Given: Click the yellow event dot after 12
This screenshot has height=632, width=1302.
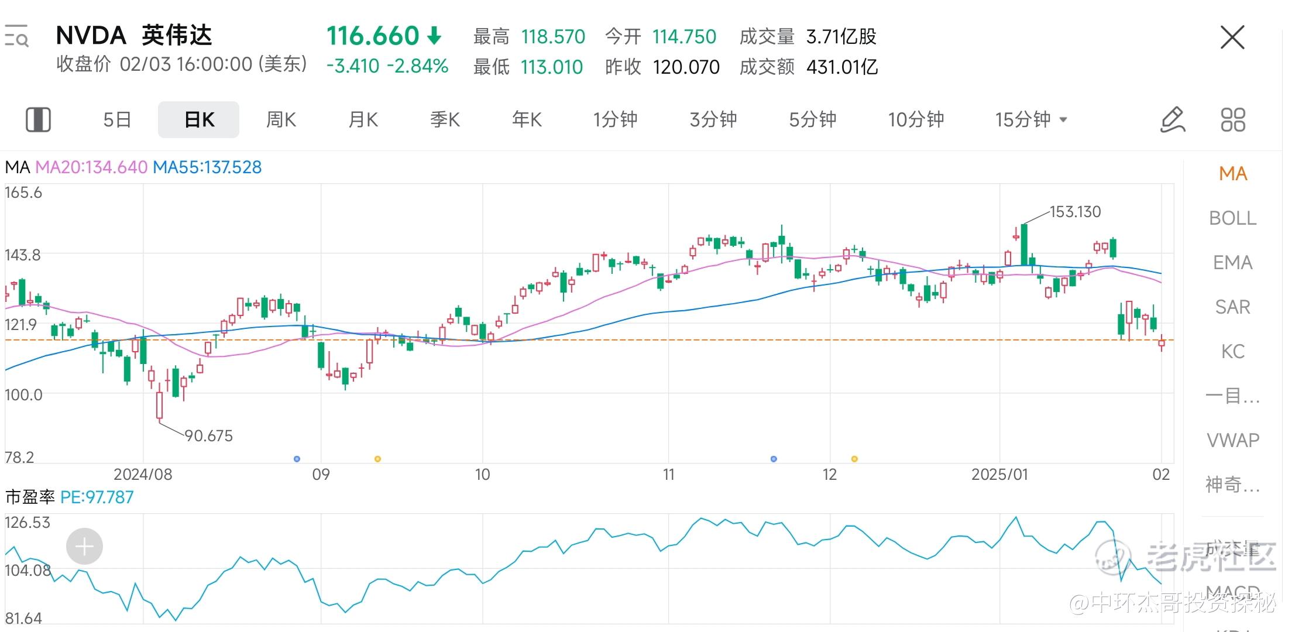Looking at the screenshot, I should coord(854,459).
